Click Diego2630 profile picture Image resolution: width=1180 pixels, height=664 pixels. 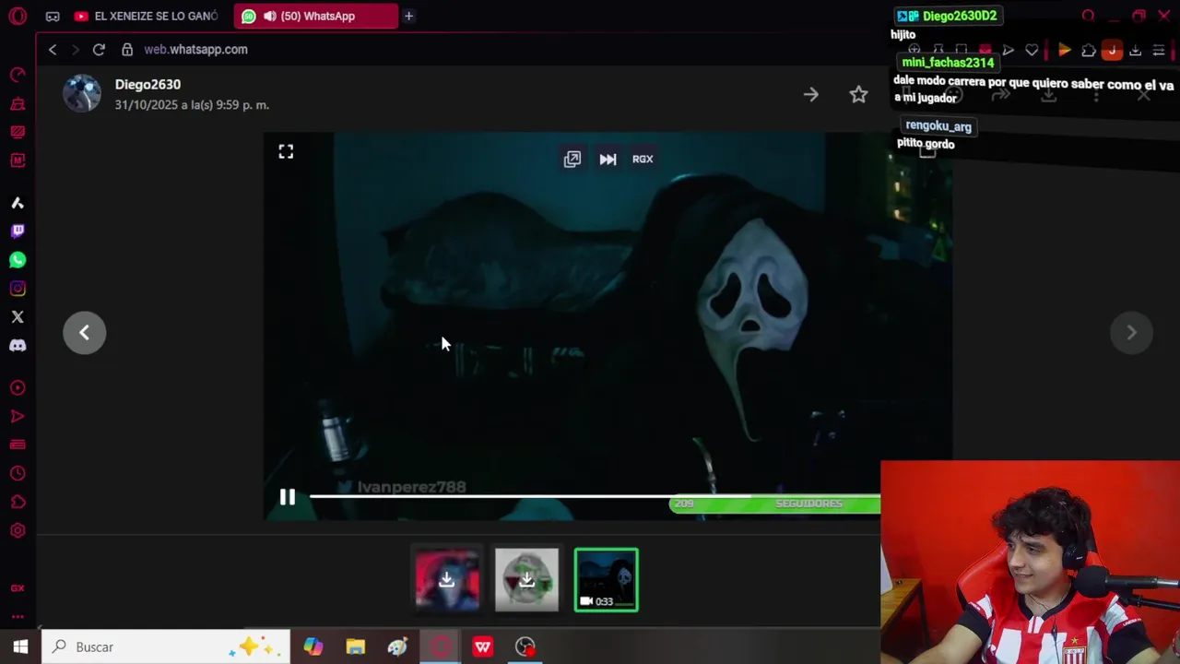pos(82,94)
